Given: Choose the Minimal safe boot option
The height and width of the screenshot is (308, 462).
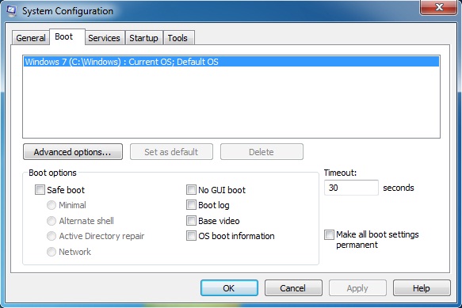Looking at the screenshot, I should pyautogui.click(x=52, y=205).
